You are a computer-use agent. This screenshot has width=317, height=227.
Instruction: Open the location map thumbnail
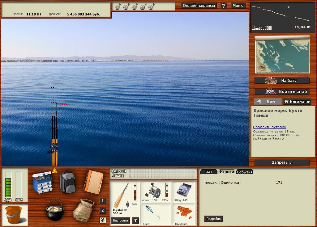282,56
